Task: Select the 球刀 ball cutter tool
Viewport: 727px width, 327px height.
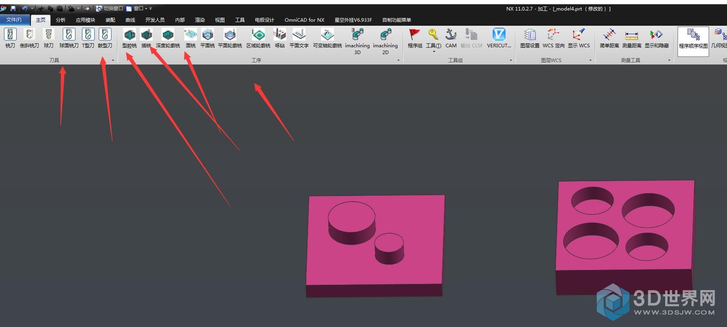Action: 48,38
